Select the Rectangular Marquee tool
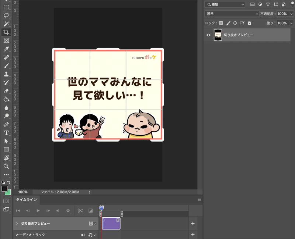The image size is (295, 239). click(6, 7)
